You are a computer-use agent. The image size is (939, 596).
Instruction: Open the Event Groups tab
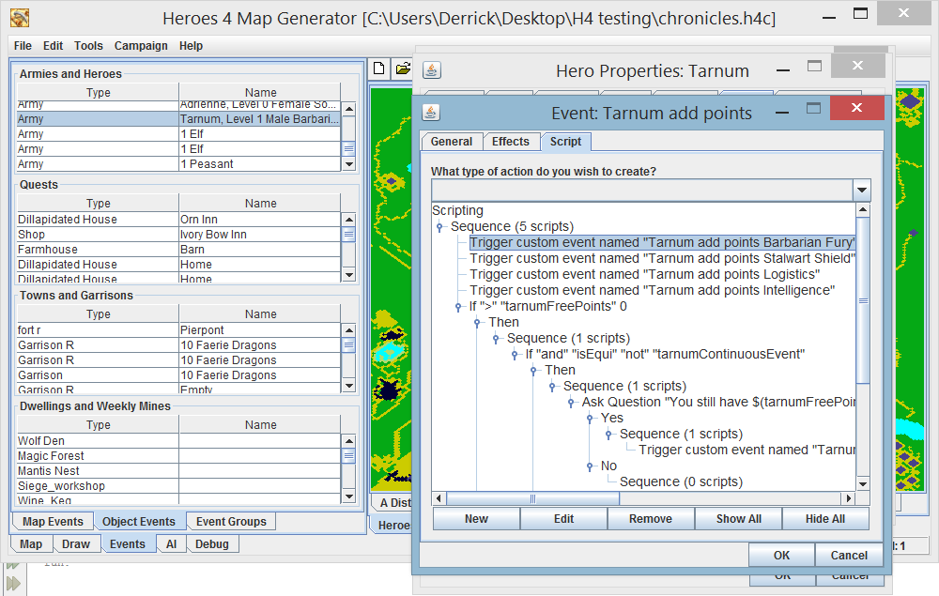231,522
